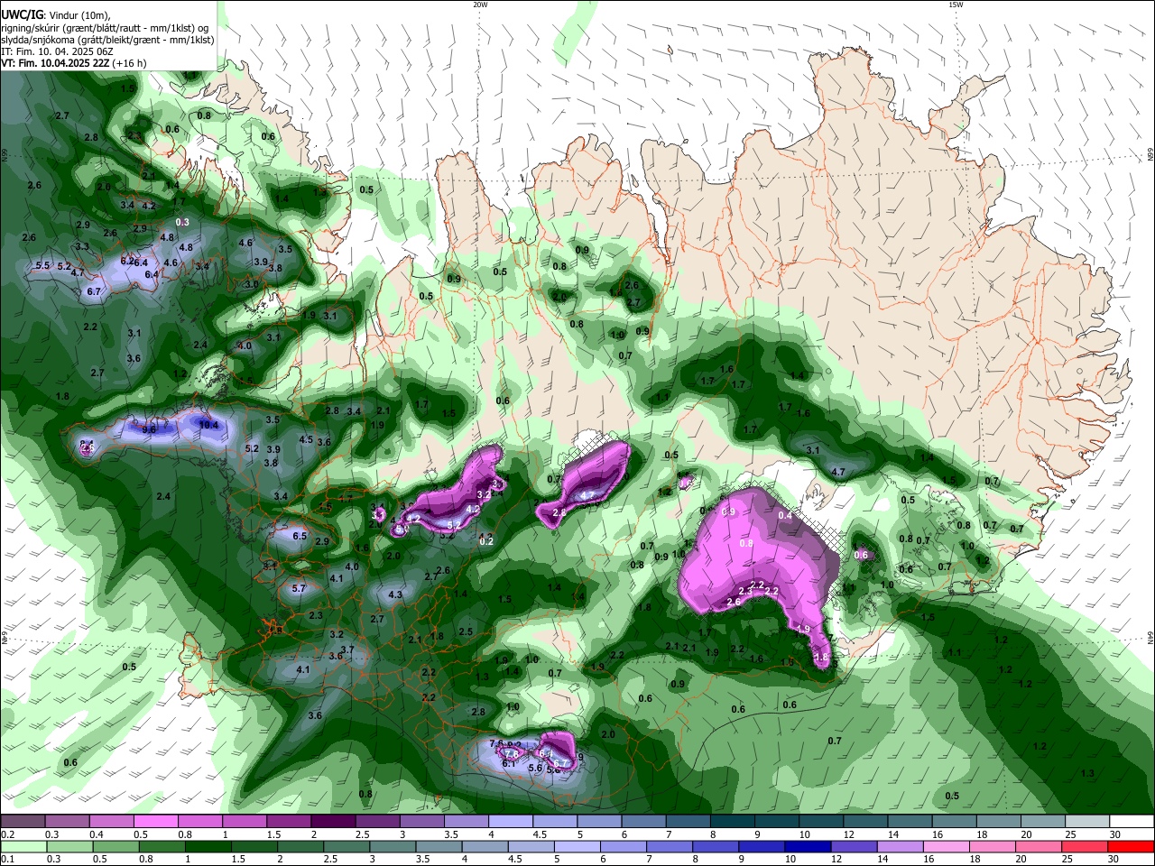The width and height of the screenshot is (1155, 866).
Task: Click the 'UWC/IG: Vindur (10m),' title line
Action: [x=55, y=14]
